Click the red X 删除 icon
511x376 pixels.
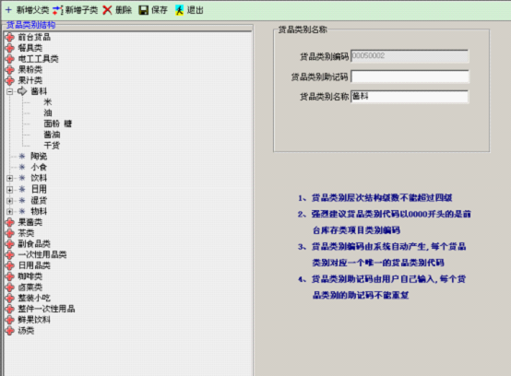[107, 10]
